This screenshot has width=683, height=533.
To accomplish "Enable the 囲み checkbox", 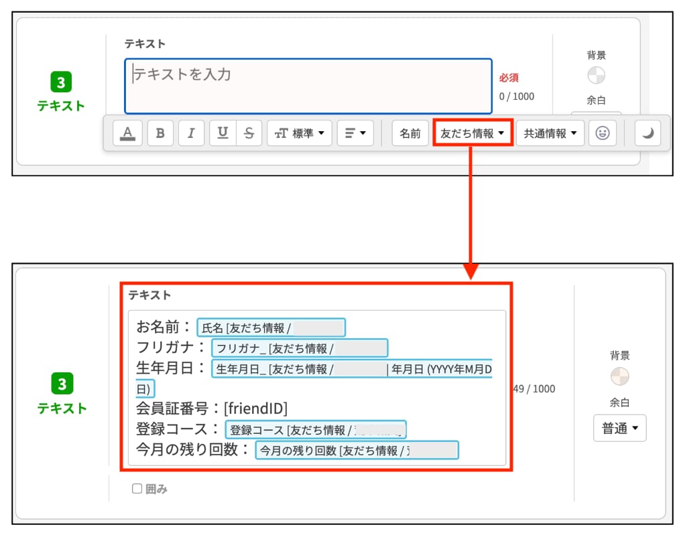I will [x=137, y=489].
